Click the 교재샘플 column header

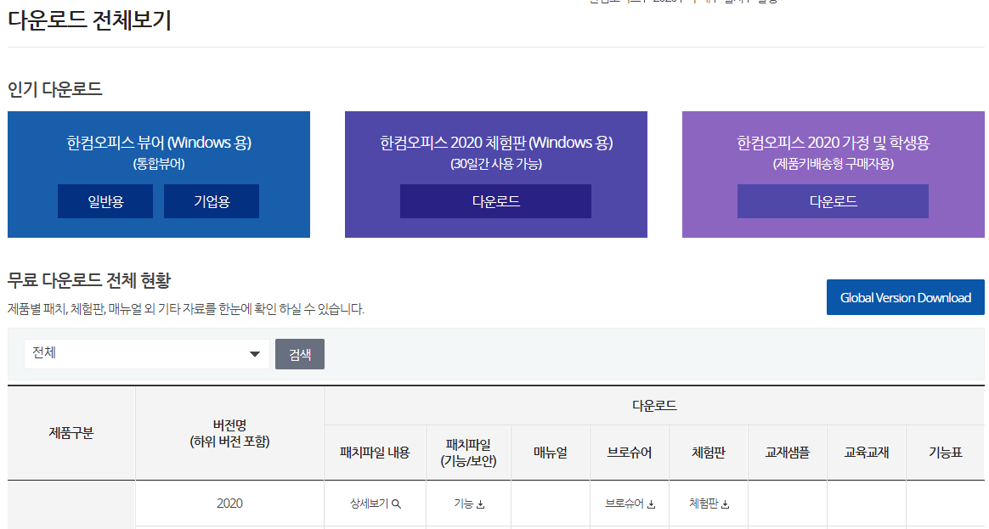(787, 453)
